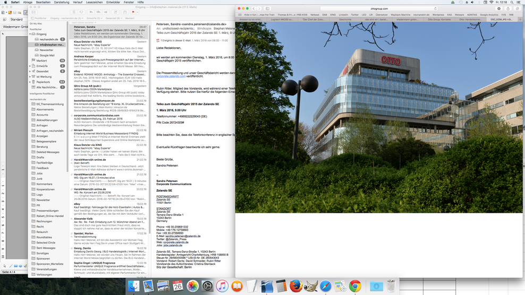This screenshot has height=295, width=525.
Task: Open System Preferences from the Dock
Action: tap(207, 287)
